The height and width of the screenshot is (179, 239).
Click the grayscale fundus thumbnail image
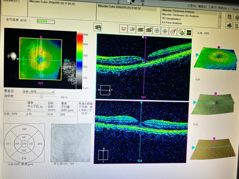pyautogui.click(x=71, y=143)
